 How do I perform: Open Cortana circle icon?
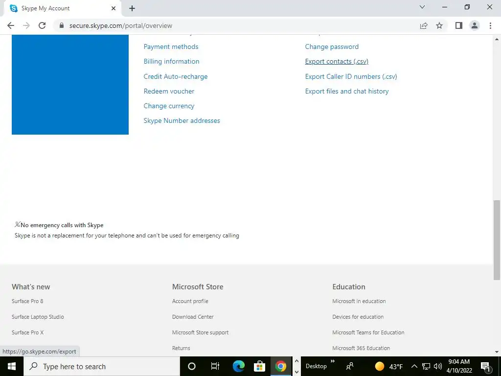[192, 366]
